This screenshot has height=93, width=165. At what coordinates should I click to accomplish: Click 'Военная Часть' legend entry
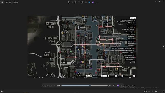pos(129,60)
